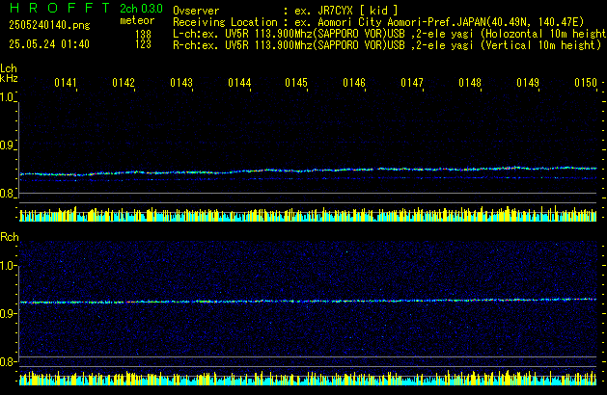Select the filename 2505240140.png
Image resolution: width=607 pixels, height=395 pixels.
(49, 25)
